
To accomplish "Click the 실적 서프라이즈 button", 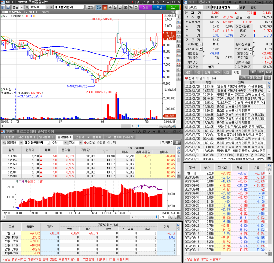I will click(250, 78).
